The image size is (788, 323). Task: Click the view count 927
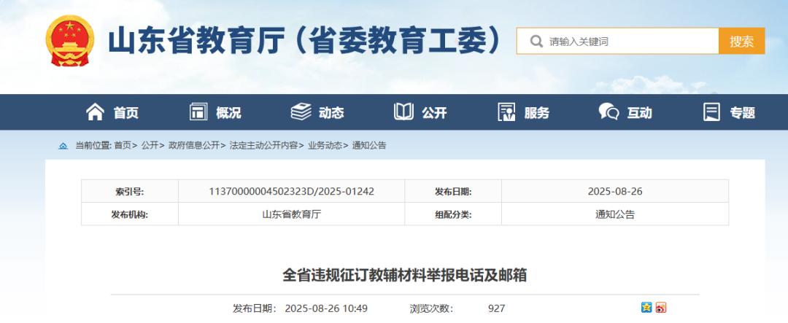[497, 308]
